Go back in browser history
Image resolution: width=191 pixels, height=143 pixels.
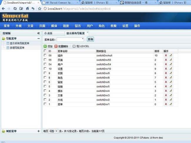tap(3, 9)
